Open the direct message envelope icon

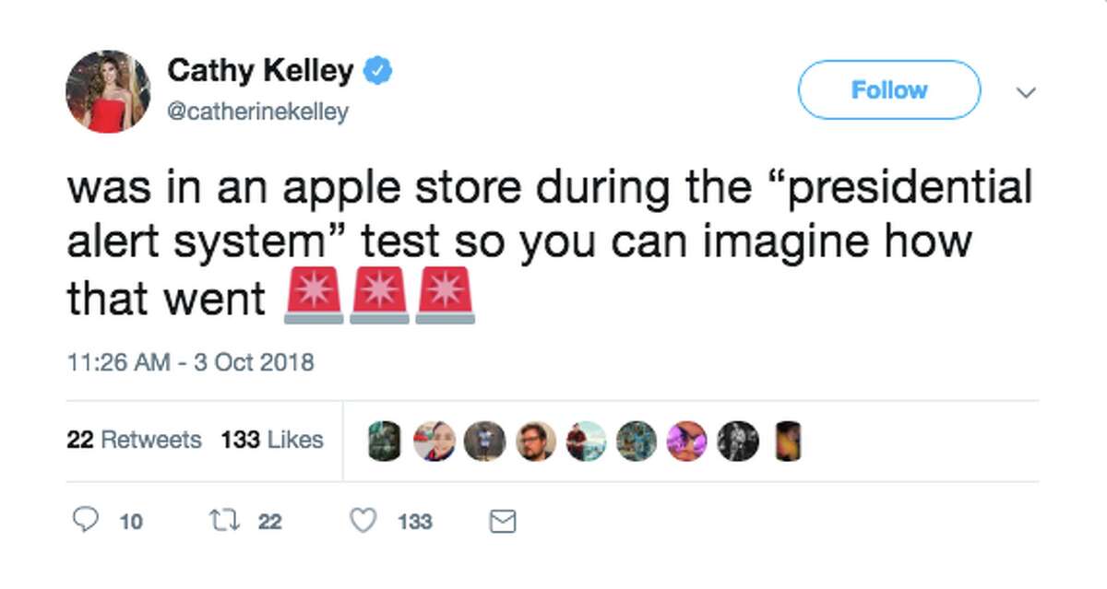click(502, 520)
